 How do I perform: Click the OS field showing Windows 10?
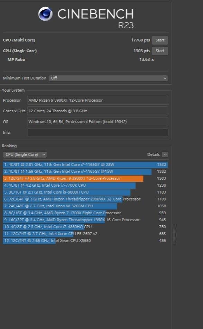tap(98, 122)
